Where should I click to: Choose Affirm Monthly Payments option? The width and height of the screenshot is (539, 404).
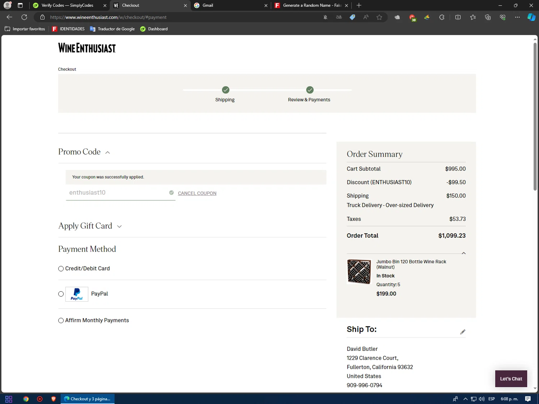coord(61,321)
